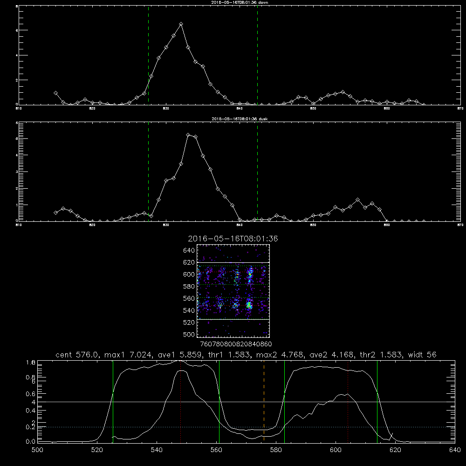This screenshot has height=466, width=466.
Task: Click bottom plot x-axis label 520
Action: point(97,450)
